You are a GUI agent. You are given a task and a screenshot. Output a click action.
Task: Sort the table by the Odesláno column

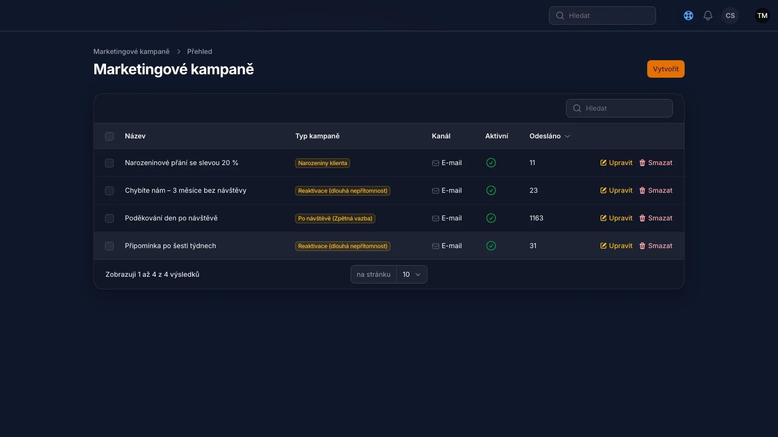(549, 136)
